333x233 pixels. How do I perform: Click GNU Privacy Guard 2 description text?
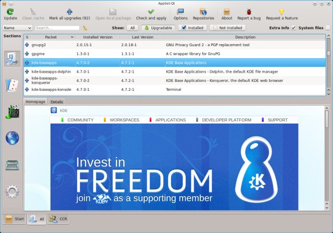click(x=208, y=45)
